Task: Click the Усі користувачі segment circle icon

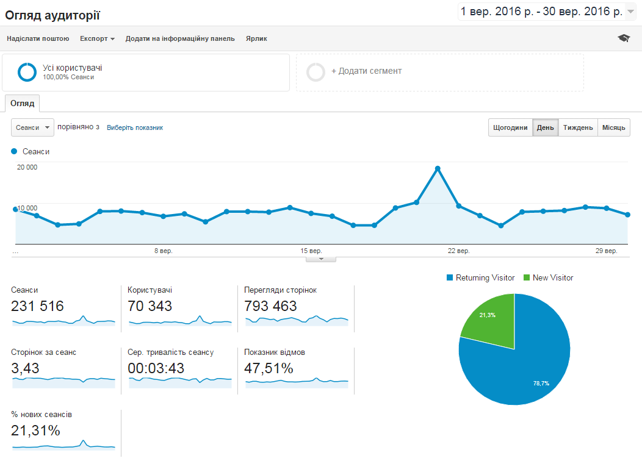Action: [27, 72]
